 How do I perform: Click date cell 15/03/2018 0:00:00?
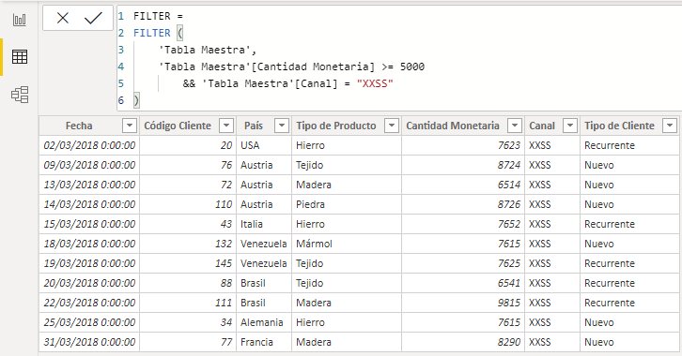[x=89, y=224]
